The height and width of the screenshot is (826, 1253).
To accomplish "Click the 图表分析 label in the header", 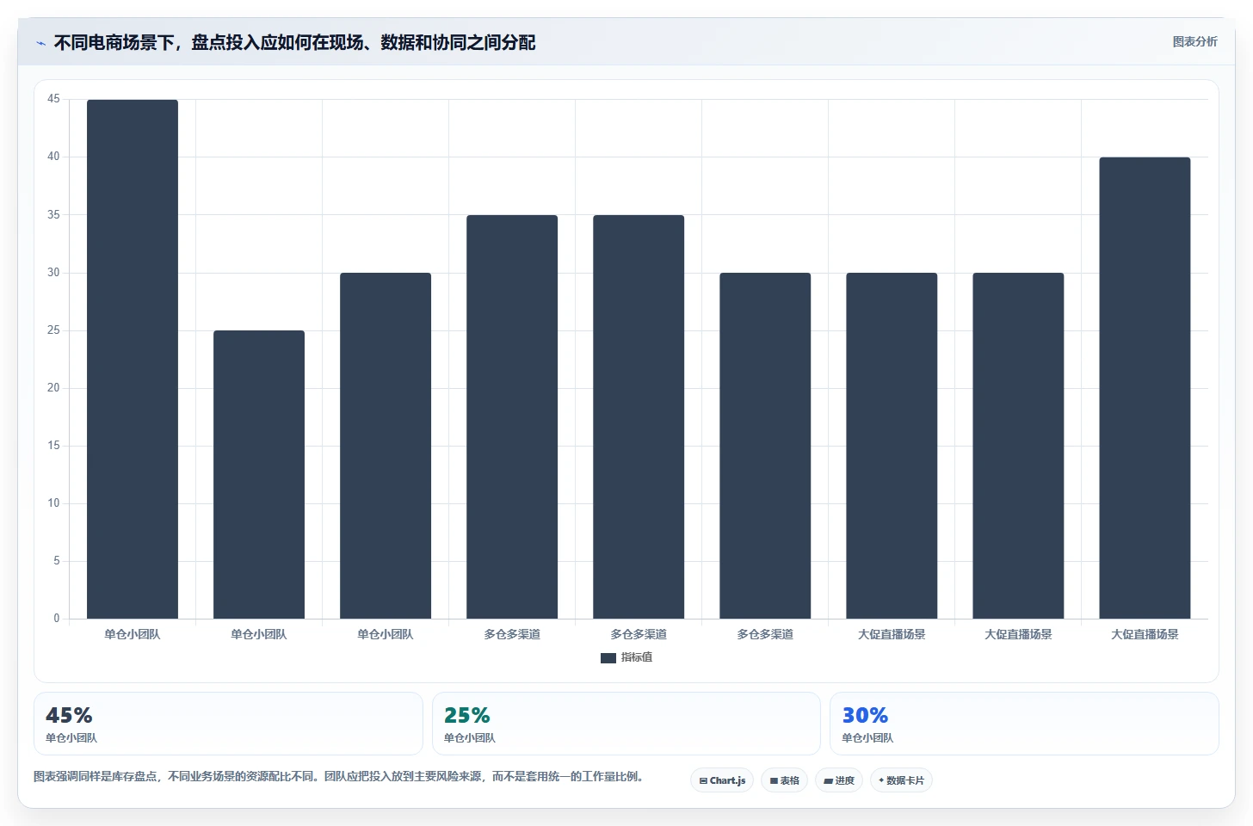I will [1194, 41].
